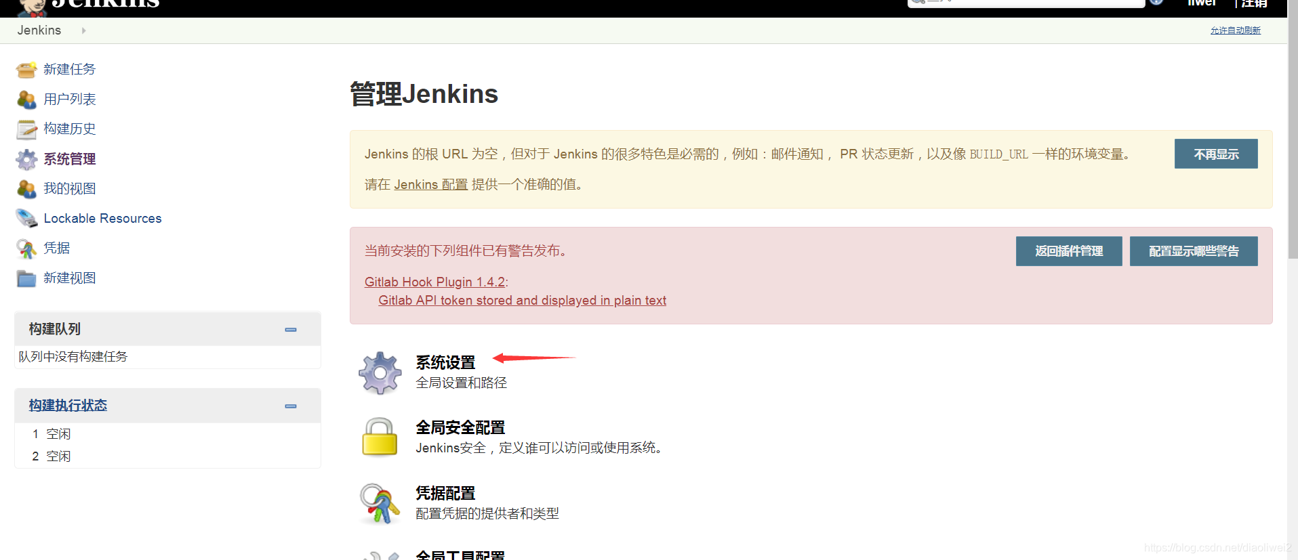Screen dimensions: 1298x560
Task: Open 系统设置 heading link
Action: point(445,362)
